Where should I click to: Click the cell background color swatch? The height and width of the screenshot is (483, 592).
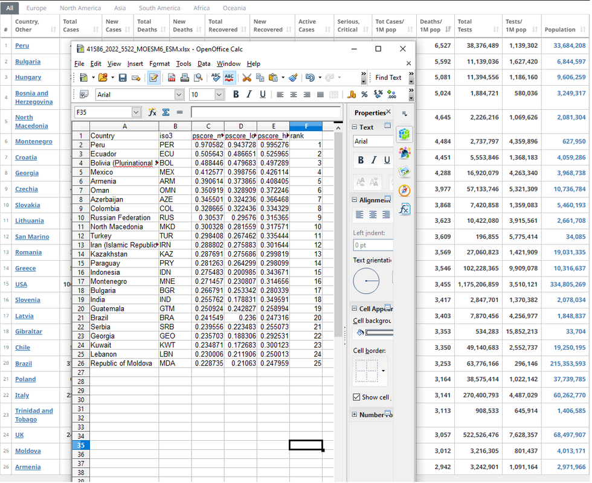(379, 333)
